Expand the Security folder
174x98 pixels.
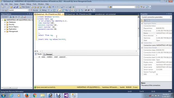(x=5, y=24)
